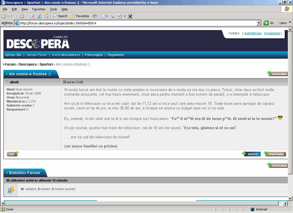Viewport: 293px width, 213px height.
Task: Click the address bar URL field
Action: tap(137, 23)
